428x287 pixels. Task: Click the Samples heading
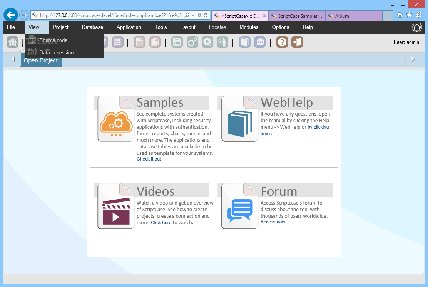160,102
